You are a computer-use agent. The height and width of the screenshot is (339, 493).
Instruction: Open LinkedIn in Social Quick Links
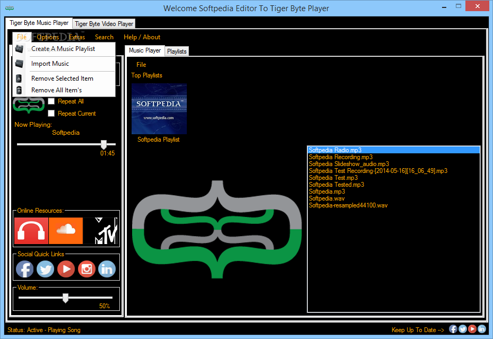click(107, 270)
